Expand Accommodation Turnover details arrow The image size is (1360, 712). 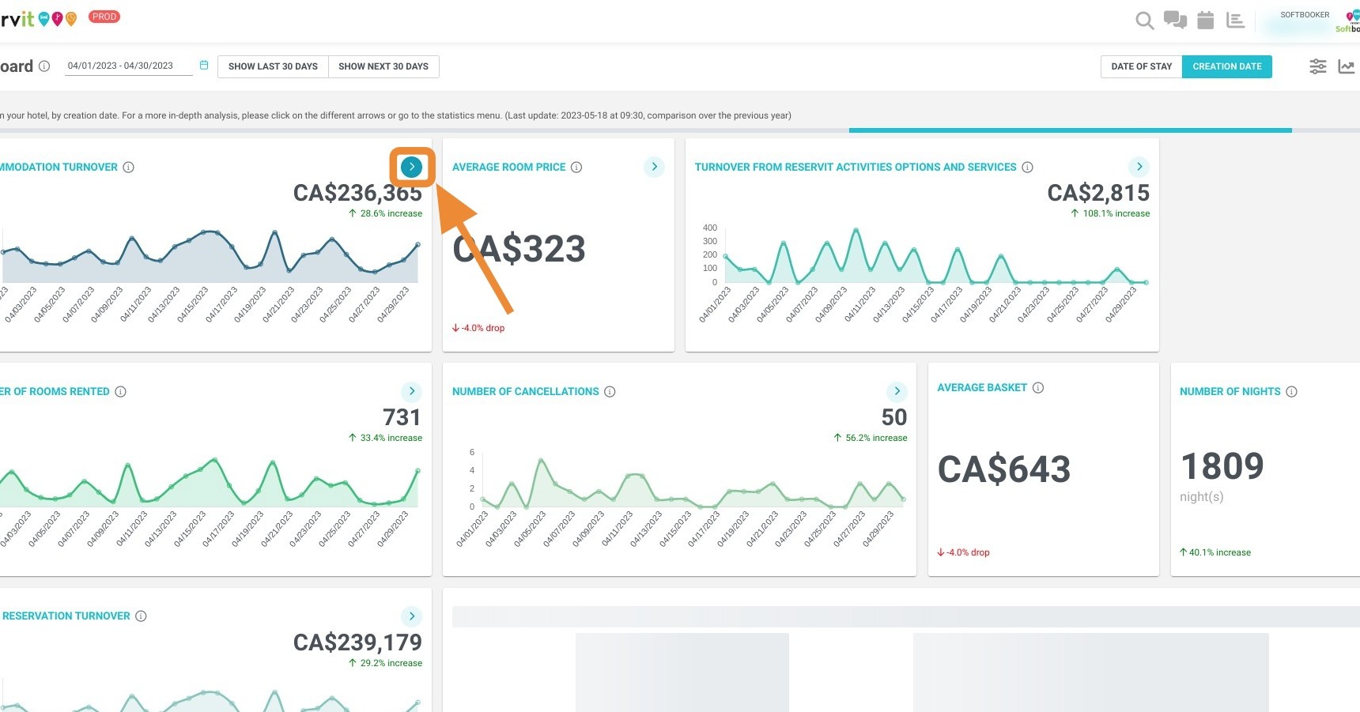[411, 167]
